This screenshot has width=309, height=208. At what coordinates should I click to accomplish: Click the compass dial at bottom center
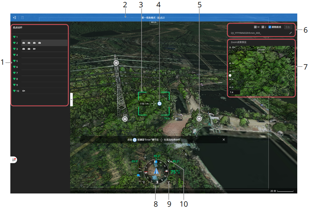click(156, 171)
